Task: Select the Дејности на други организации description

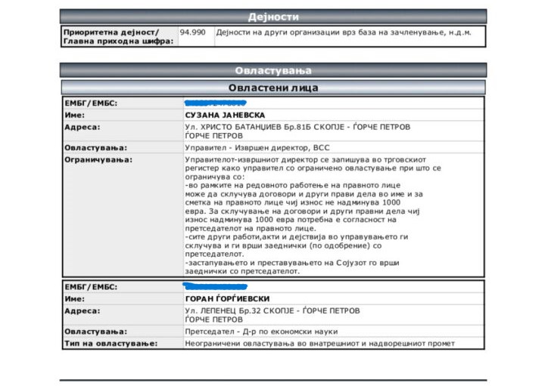Action: [x=344, y=32]
